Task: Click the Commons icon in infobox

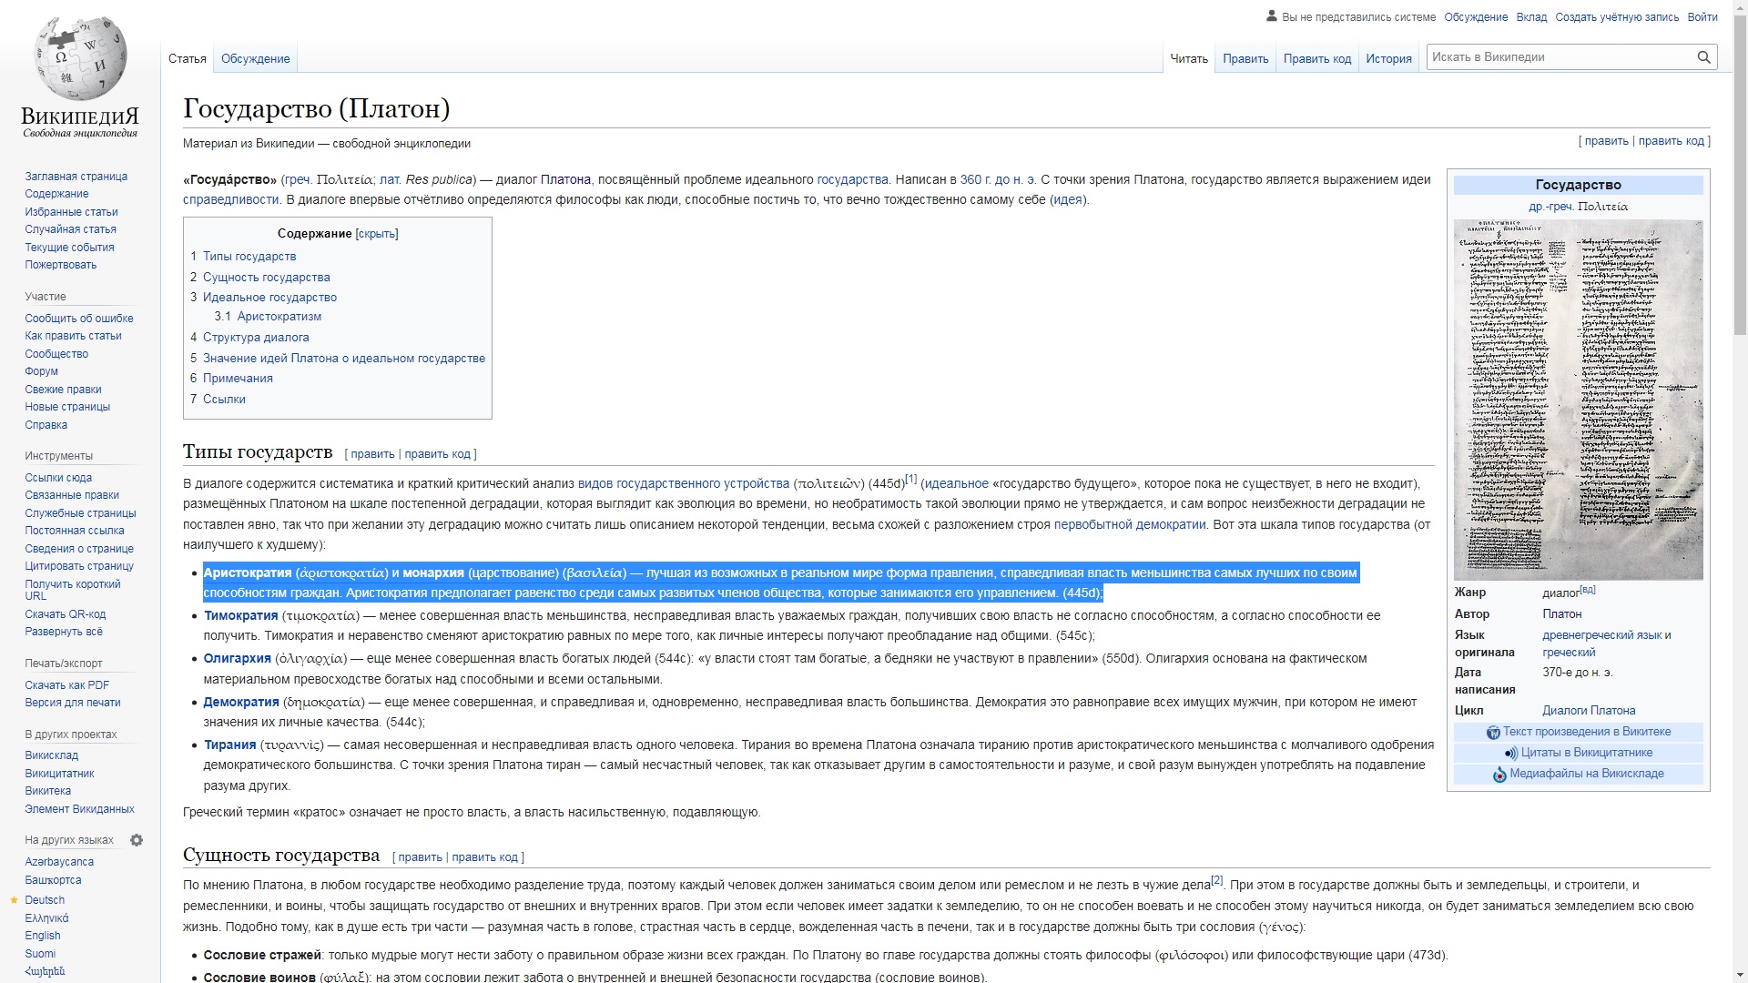Action: 1499,775
